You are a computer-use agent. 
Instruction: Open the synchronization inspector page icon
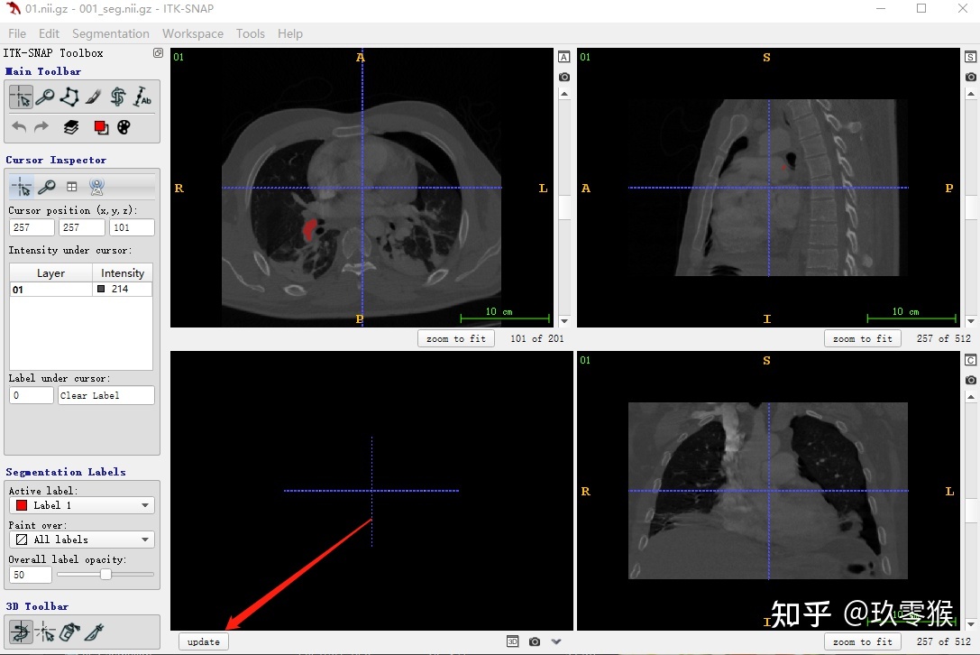(x=96, y=187)
